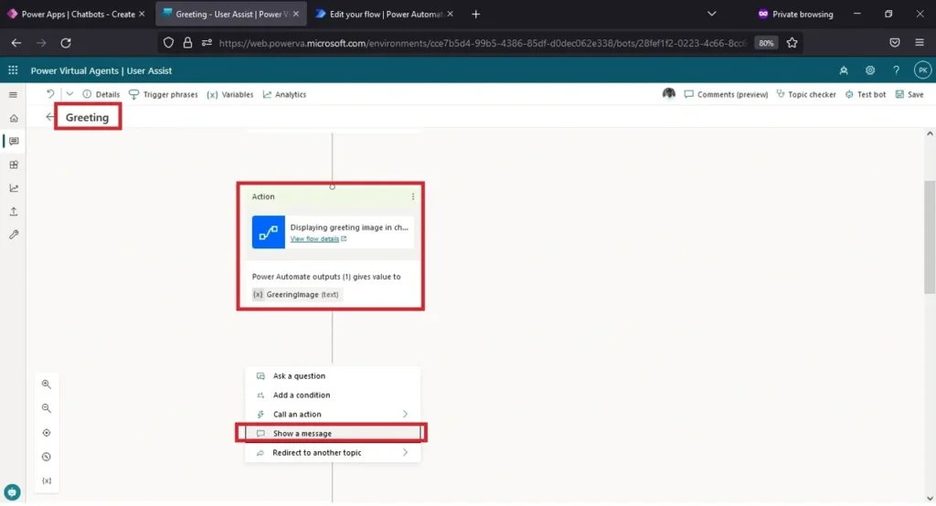Open the PK account avatar
Screen dimensions: 936x506
click(x=922, y=70)
